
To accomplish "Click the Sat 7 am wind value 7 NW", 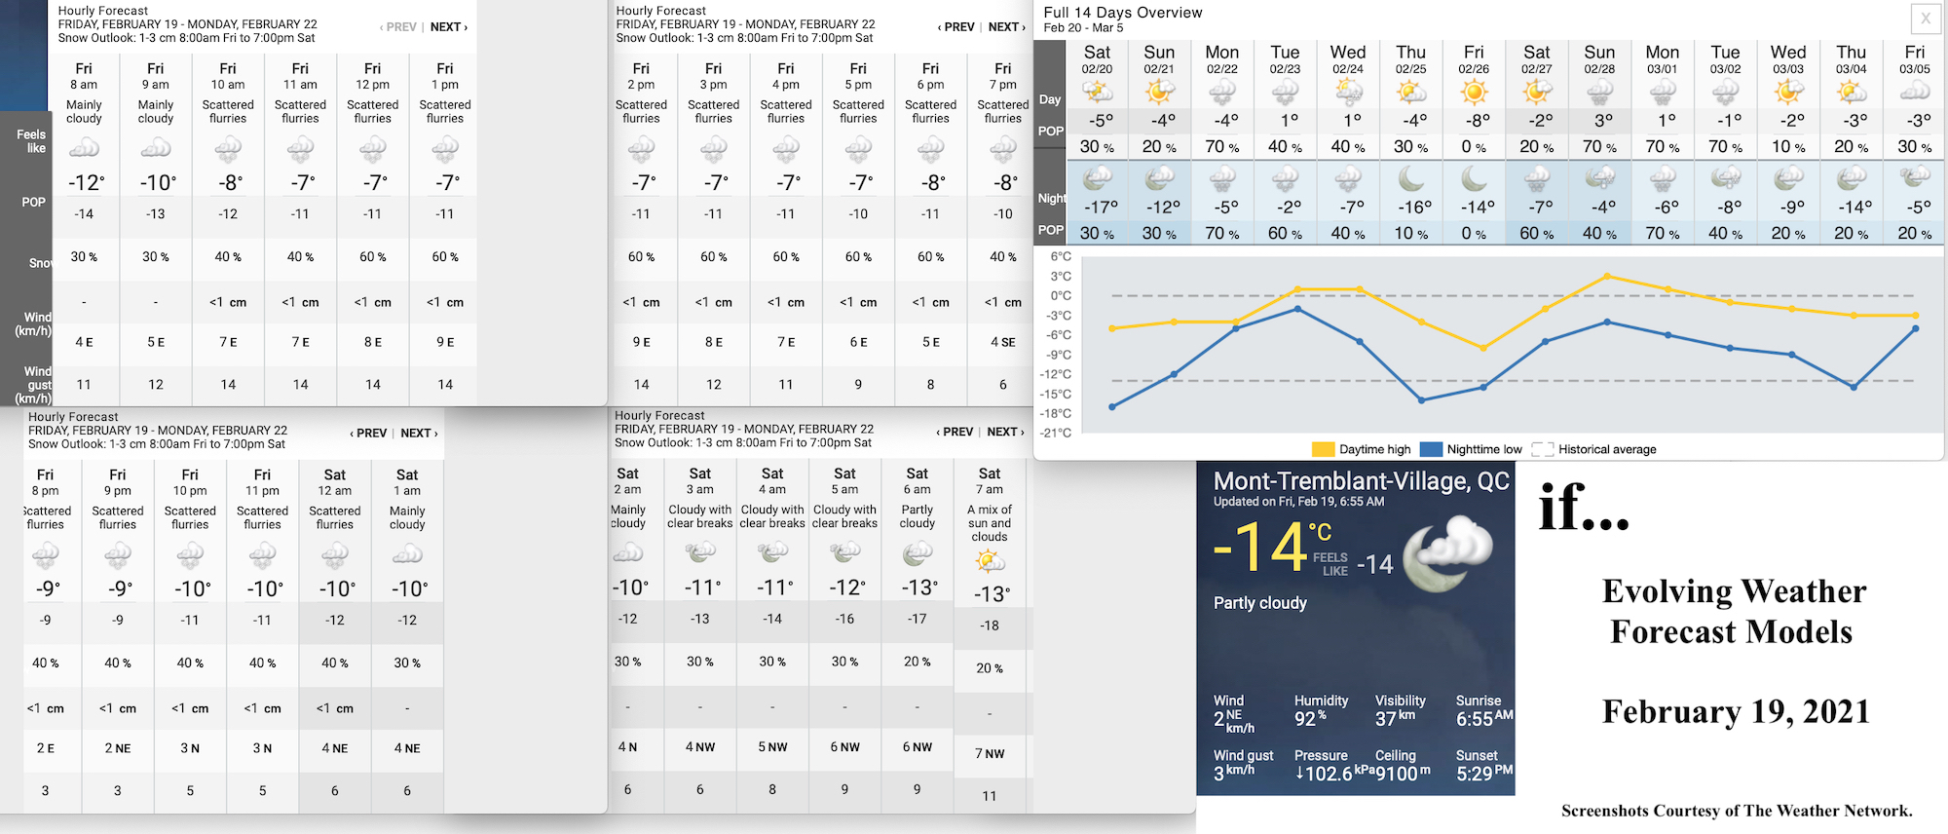I will [990, 754].
